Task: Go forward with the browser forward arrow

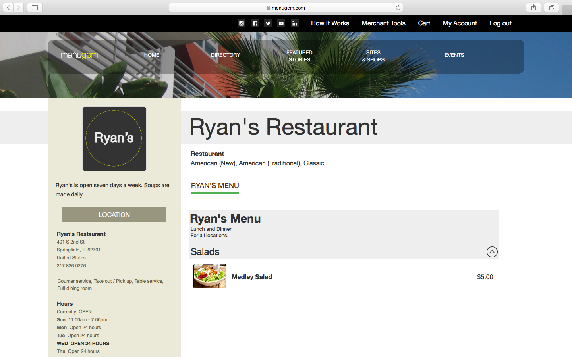Action: click(19, 8)
